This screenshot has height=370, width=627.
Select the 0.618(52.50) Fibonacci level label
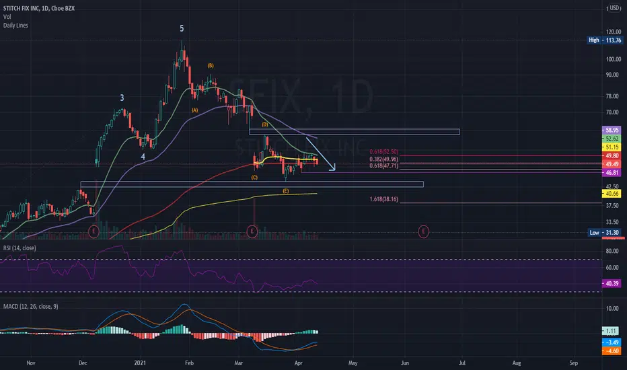(x=384, y=151)
